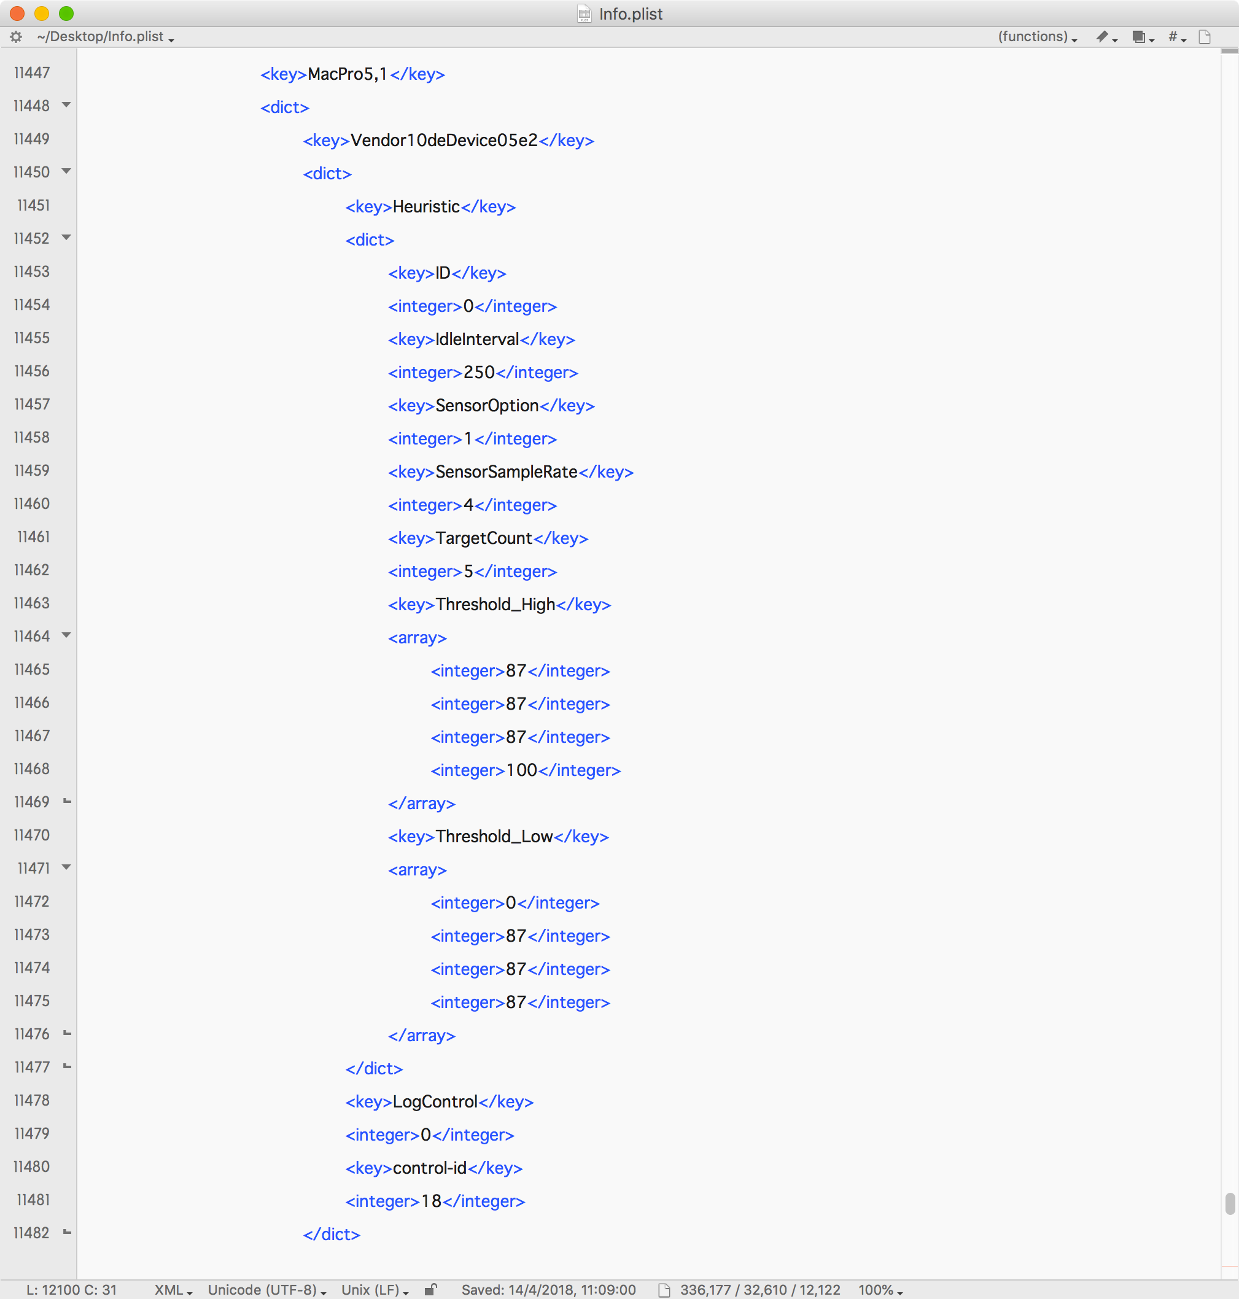Change the Unicode (UTF-8) encoding menu
Image resolution: width=1239 pixels, height=1299 pixels.
click(x=266, y=1290)
